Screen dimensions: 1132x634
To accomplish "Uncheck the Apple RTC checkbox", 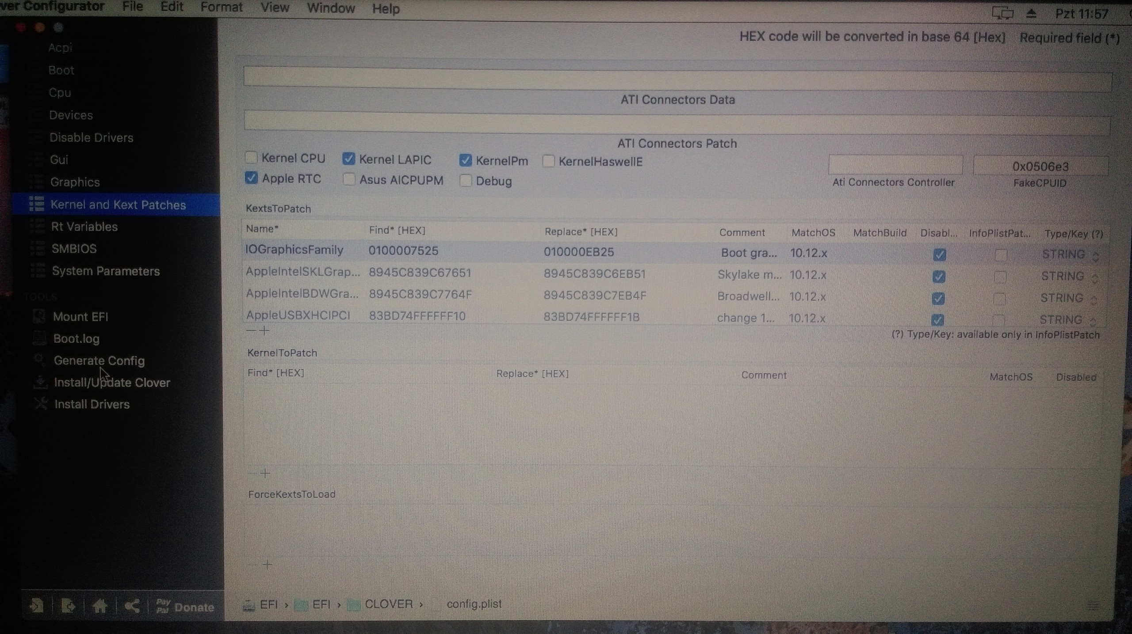I will (x=251, y=178).
